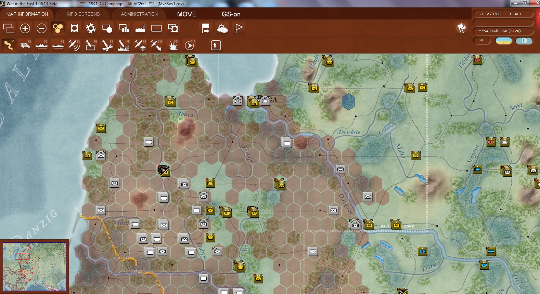Click the flag with arrow icon
This screenshot has height=294, width=540.
(206, 28)
